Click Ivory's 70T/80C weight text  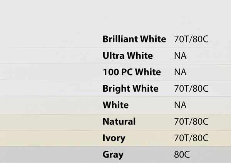(x=191, y=138)
